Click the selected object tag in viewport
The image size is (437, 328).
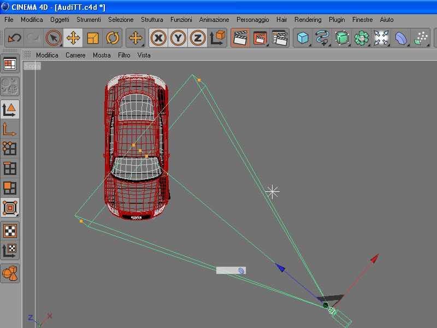(231, 271)
